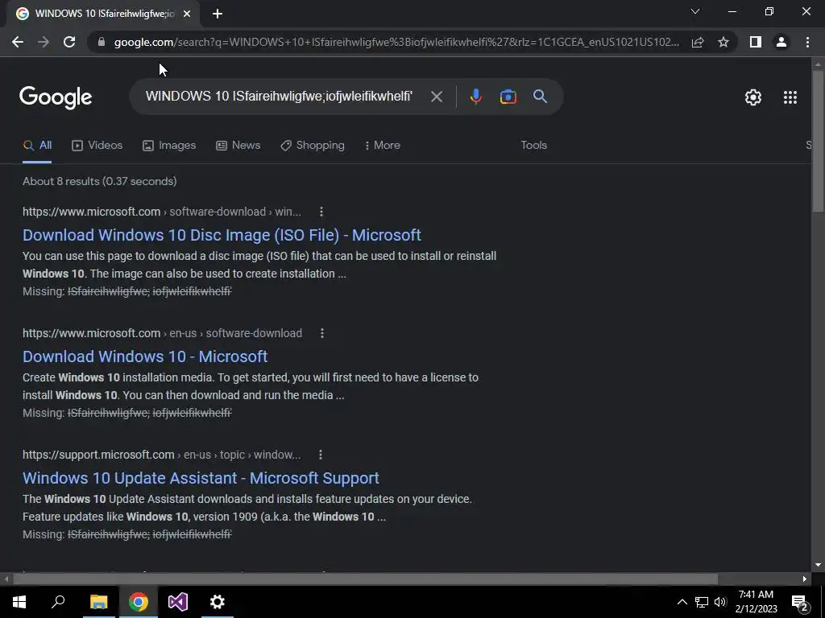
Task: Click the support.microsoft.com en-us topic URL
Action: pyautogui.click(x=161, y=455)
